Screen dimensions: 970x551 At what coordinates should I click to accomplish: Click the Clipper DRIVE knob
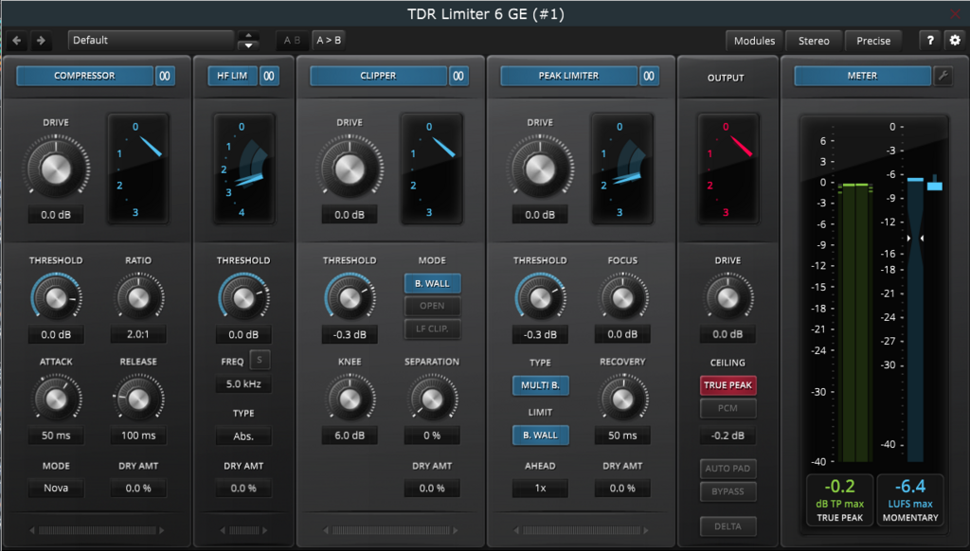click(x=350, y=169)
